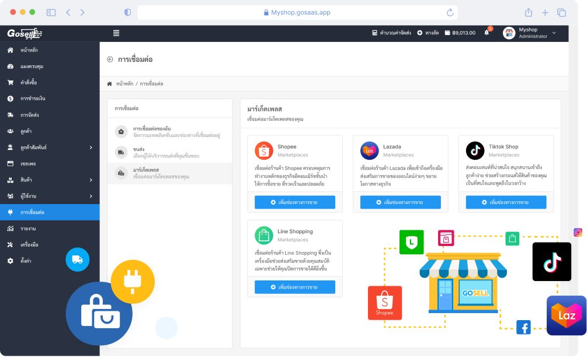587x358 pixels.
Task: Open the Myshop Administrator dropdown arrow
Action: click(x=554, y=33)
